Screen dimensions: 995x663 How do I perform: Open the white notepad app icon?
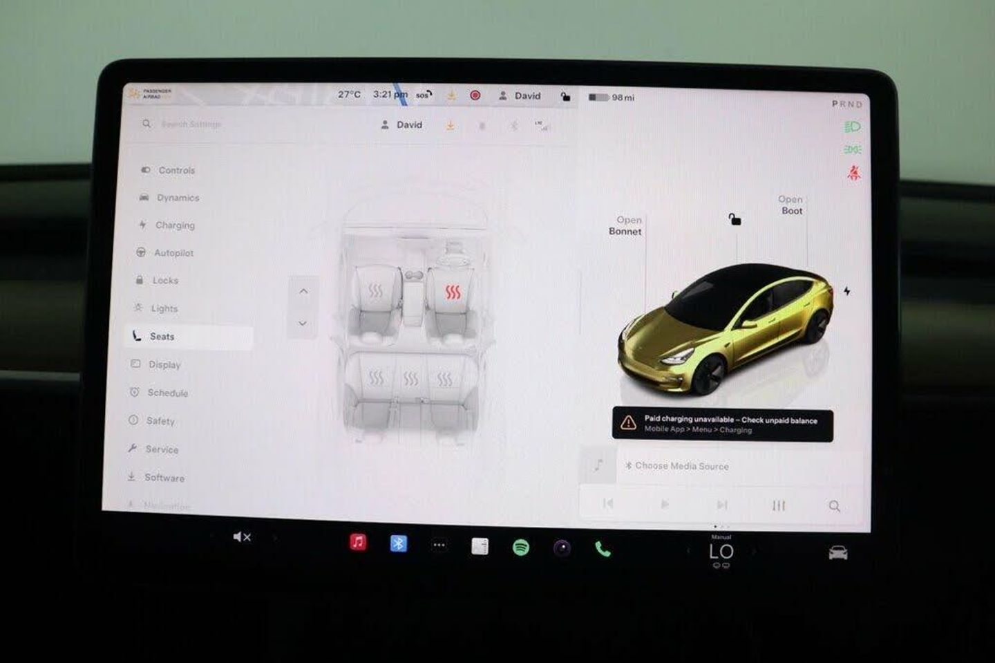point(480,546)
